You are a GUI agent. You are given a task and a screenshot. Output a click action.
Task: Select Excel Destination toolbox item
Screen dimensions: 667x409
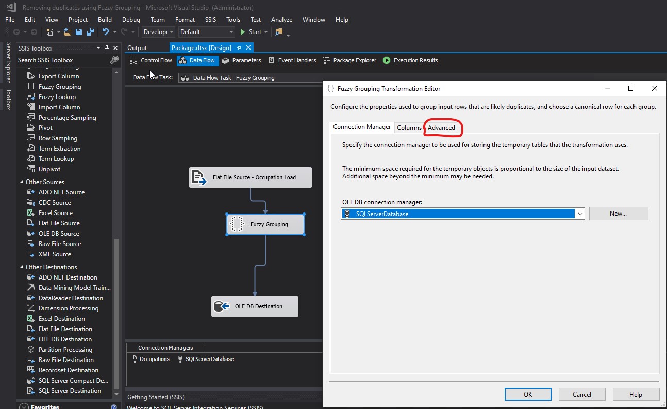tap(61, 319)
